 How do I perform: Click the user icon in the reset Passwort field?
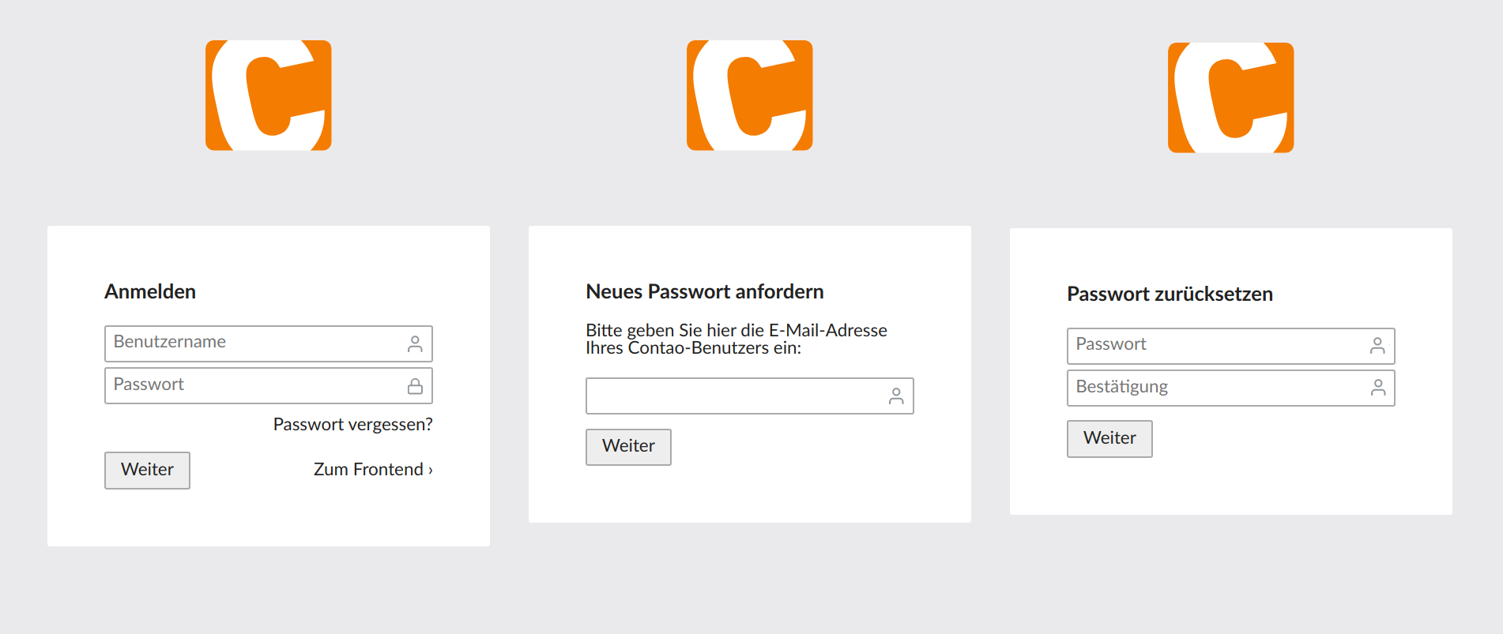pyautogui.click(x=1377, y=346)
